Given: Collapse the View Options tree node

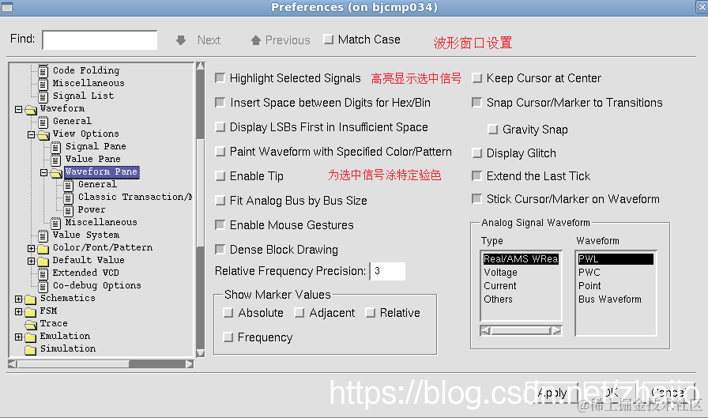Looking at the screenshot, I should [31, 134].
